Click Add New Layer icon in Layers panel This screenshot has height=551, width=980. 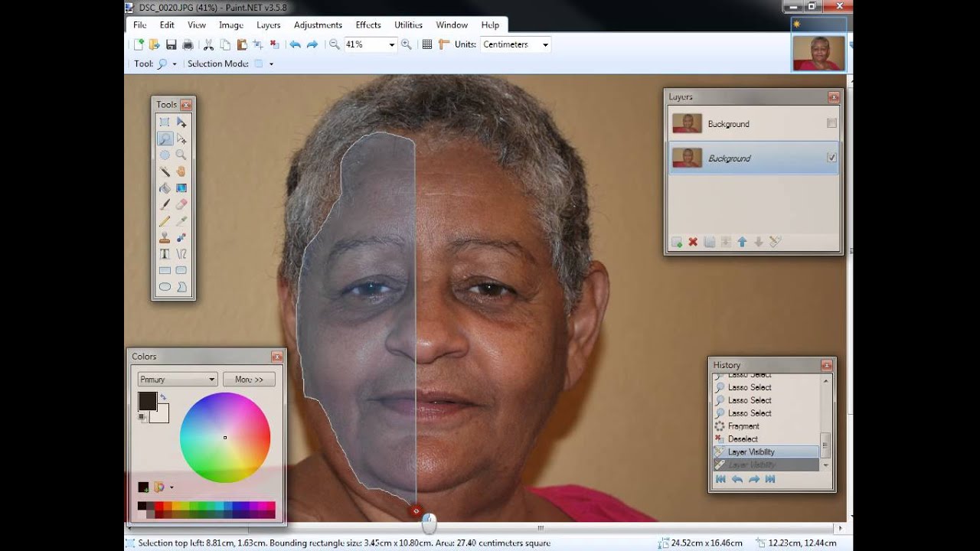click(677, 242)
